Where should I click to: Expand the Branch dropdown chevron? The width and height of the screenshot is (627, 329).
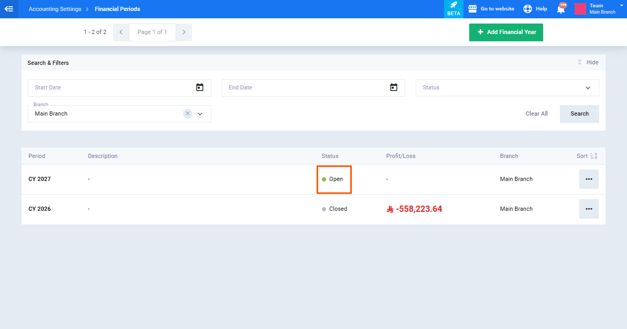(200, 114)
